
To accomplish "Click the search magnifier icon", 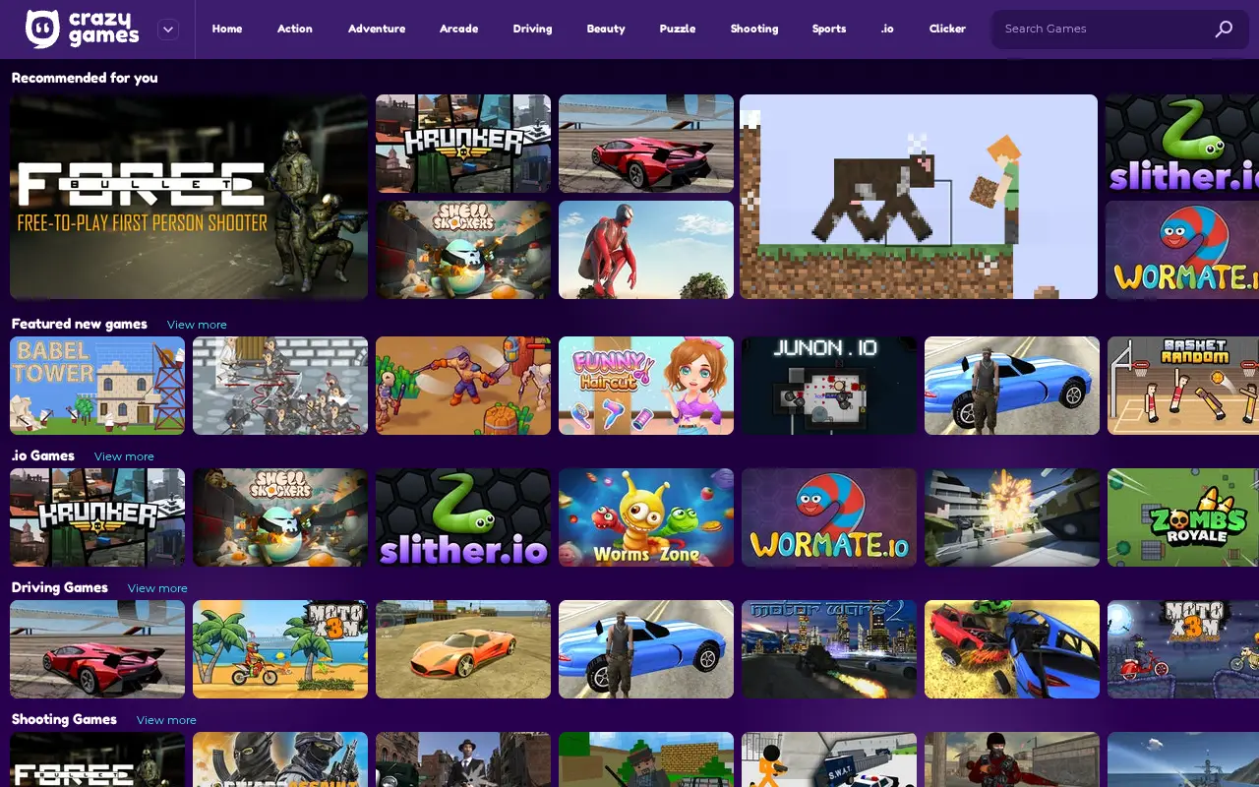I will coord(1224,30).
